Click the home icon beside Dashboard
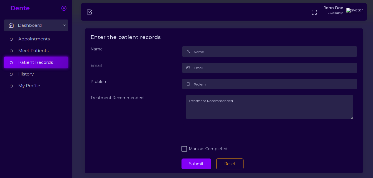This screenshot has height=178, width=373. click(11, 25)
